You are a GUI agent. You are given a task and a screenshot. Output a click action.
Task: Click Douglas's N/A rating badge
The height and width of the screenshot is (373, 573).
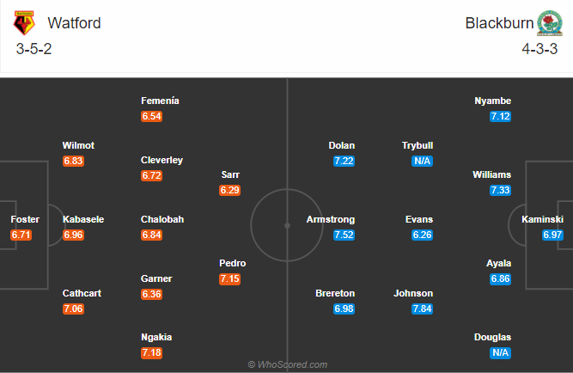(x=500, y=352)
